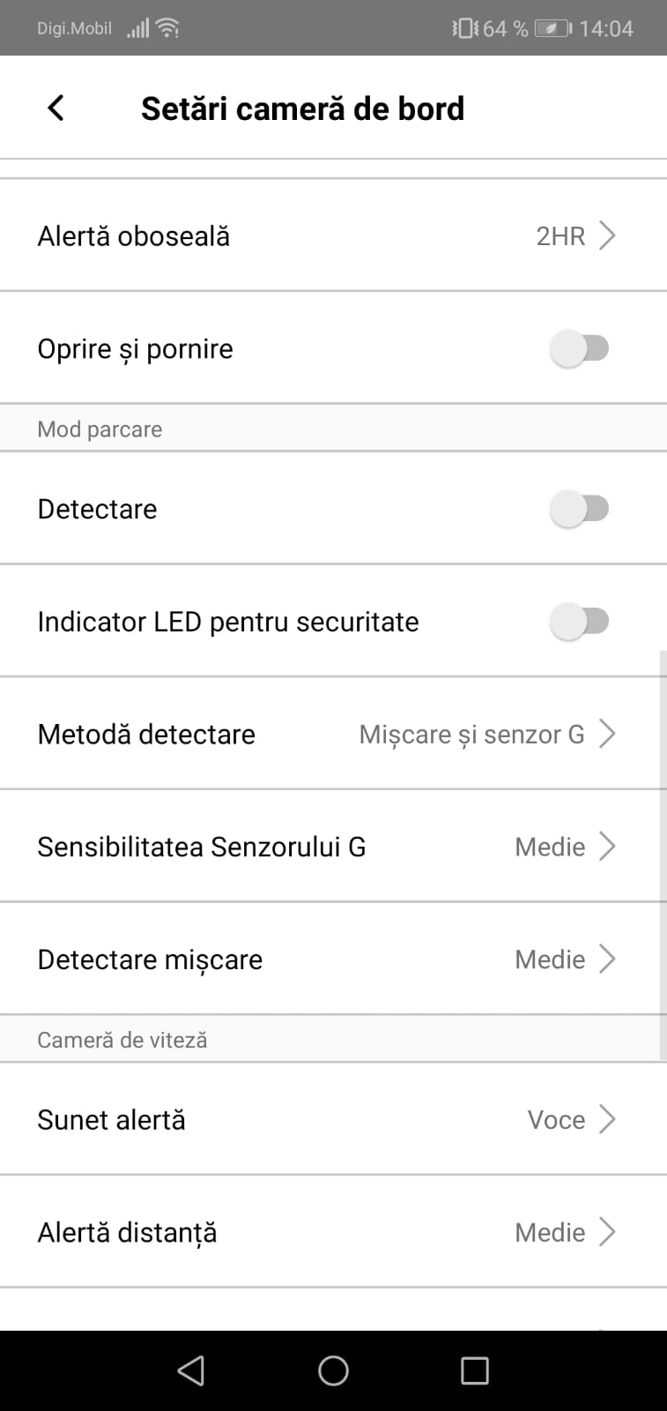Image resolution: width=667 pixels, height=1411 pixels.
Task: Click the vertical scrollbar on right edge
Action: click(663, 854)
